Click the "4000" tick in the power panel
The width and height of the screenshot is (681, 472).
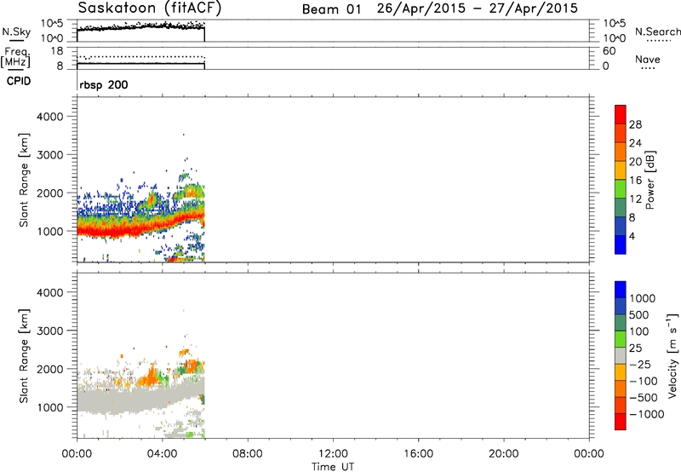(50, 117)
